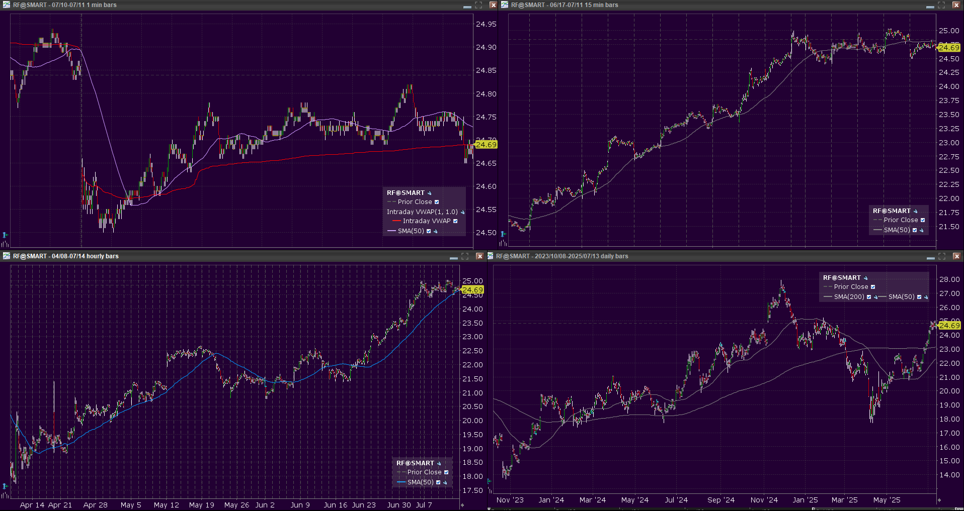Uncheck Intraday VWAP checkbox in 1 min chart

pos(455,221)
